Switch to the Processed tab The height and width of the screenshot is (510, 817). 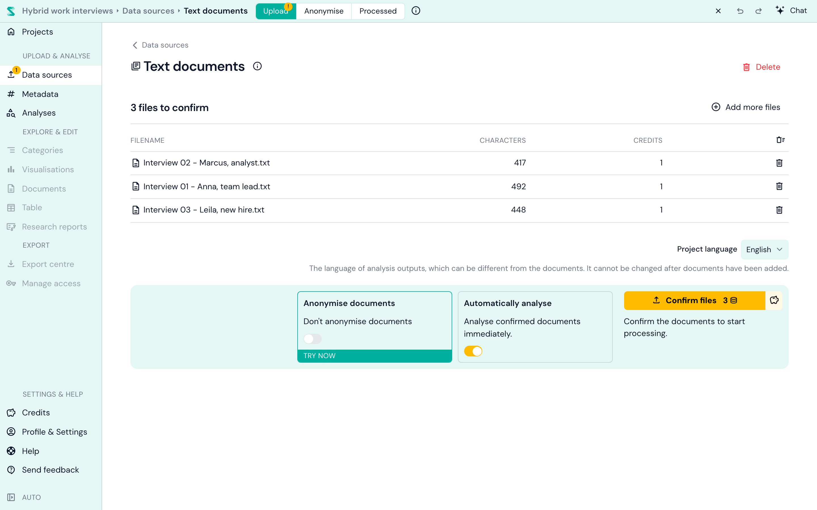coord(378,11)
